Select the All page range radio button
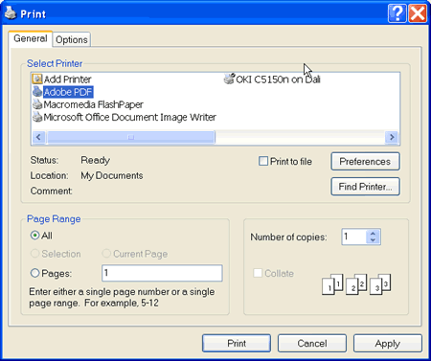 (34, 236)
